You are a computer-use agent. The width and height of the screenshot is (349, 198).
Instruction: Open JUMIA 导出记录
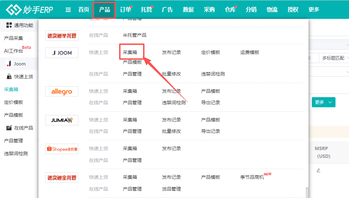[211, 132]
